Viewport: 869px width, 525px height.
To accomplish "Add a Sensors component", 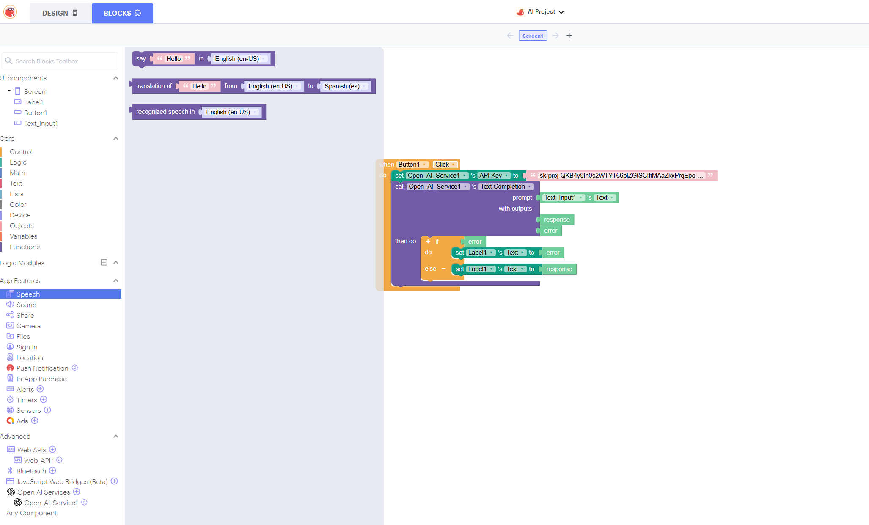I will click(x=47, y=410).
